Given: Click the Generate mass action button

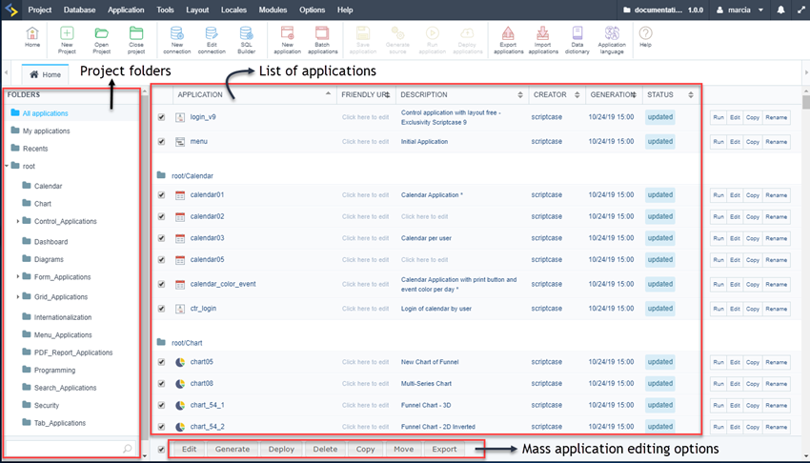Looking at the screenshot, I should point(233,449).
